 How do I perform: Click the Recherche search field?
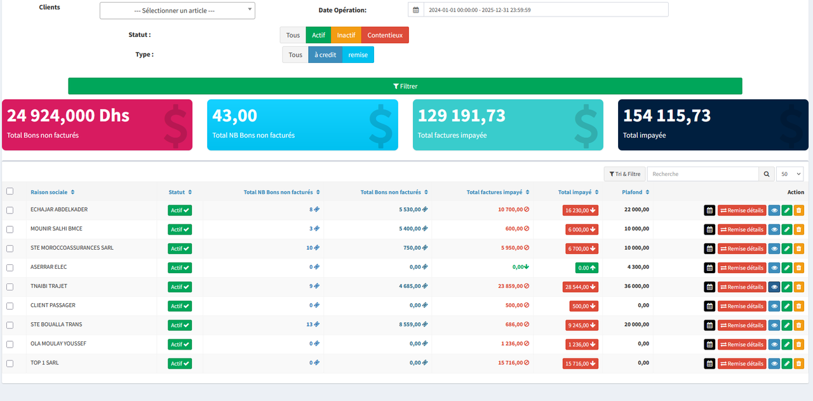(702, 173)
